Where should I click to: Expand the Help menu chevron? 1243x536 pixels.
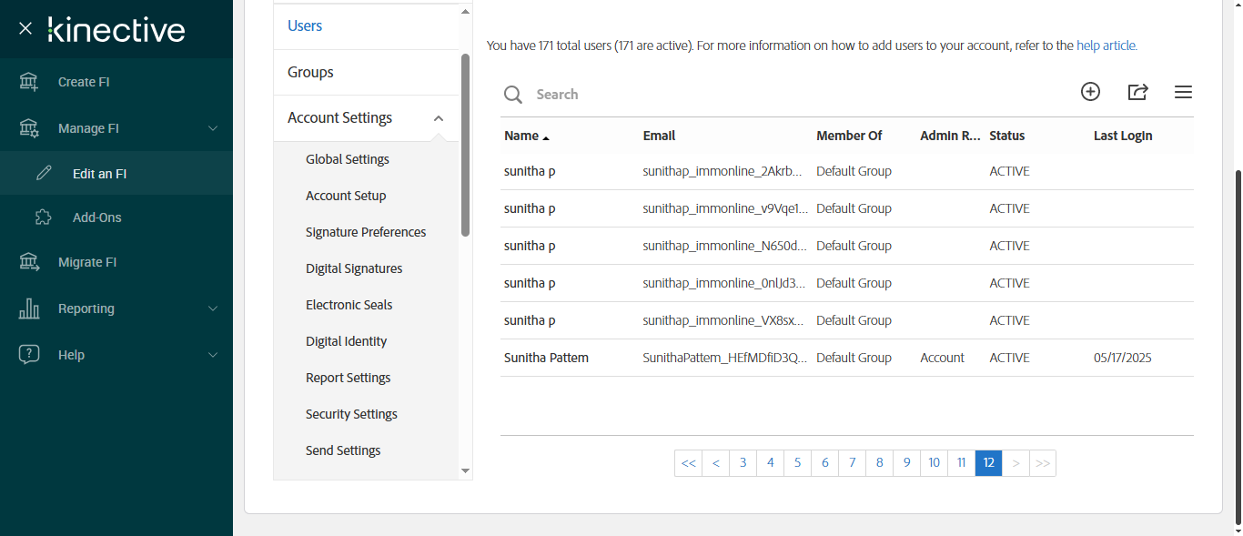(x=213, y=355)
